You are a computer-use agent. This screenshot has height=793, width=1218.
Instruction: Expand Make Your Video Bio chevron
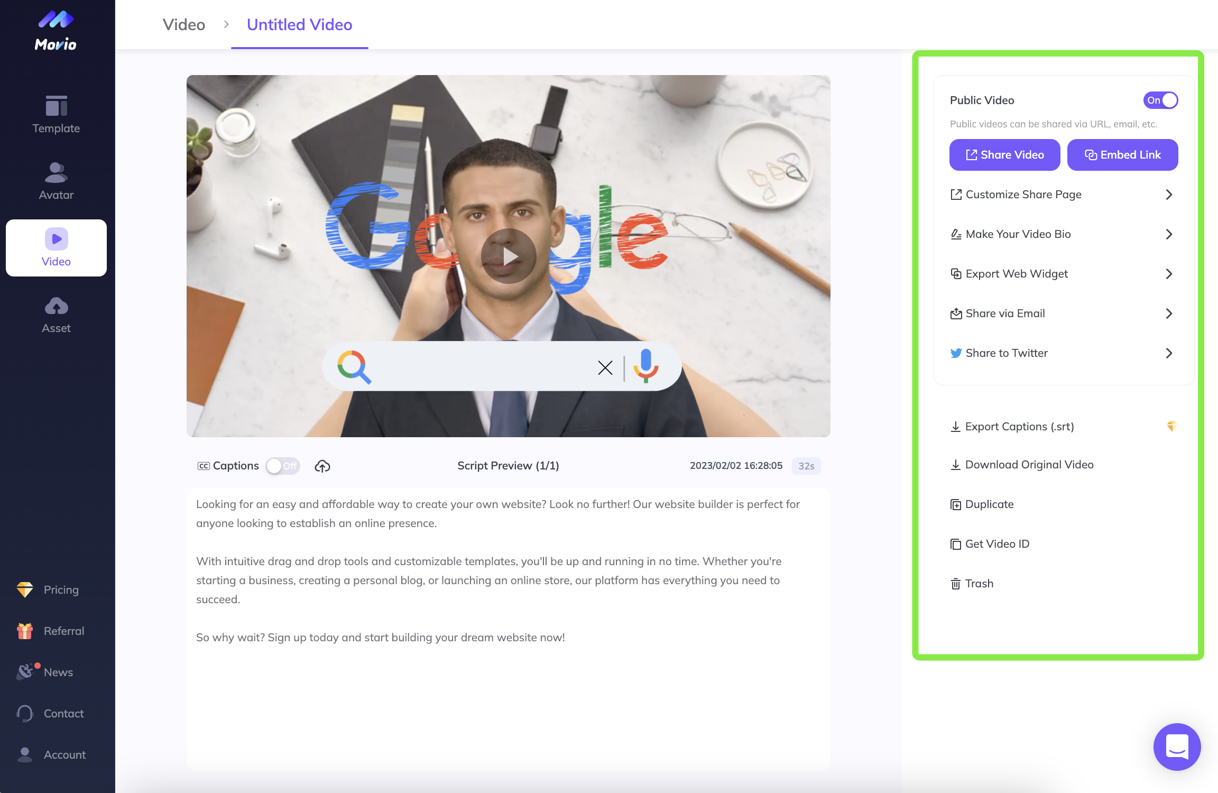pos(1169,234)
